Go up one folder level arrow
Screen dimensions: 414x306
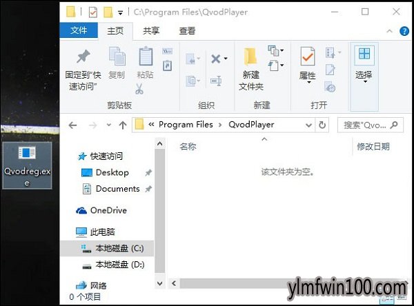(x=123, y=125)
